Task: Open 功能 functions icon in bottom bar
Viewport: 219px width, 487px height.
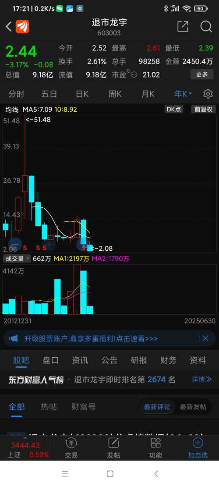Action: 156,443
